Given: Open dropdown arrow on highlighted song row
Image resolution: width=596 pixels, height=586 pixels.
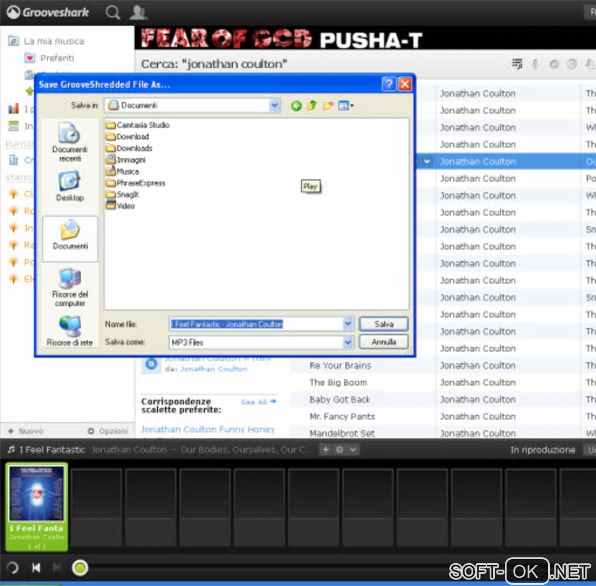Looking at the screenshot, I should point(427,161).
